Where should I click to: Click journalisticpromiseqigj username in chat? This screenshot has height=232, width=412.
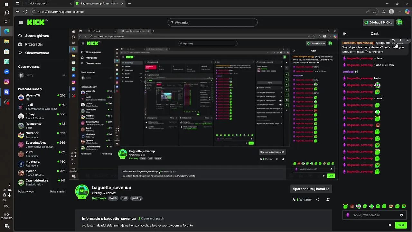[359, 43]
